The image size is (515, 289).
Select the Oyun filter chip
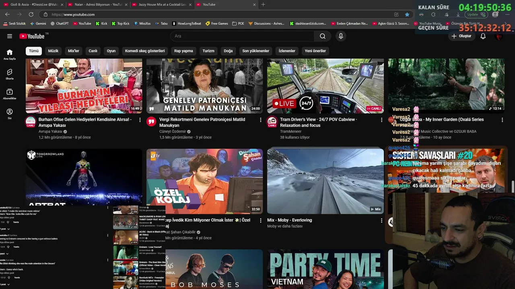coord(111,51)
